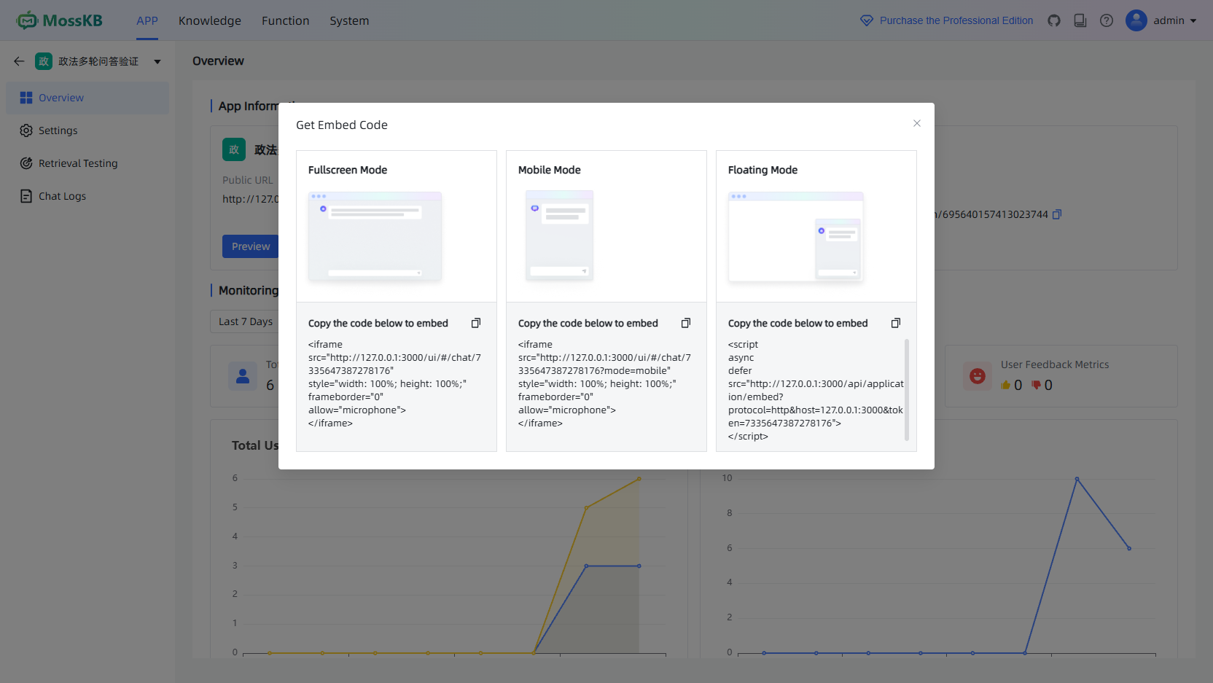
Task: Expand the admin account dropdown
Action: coord(1193,20)
